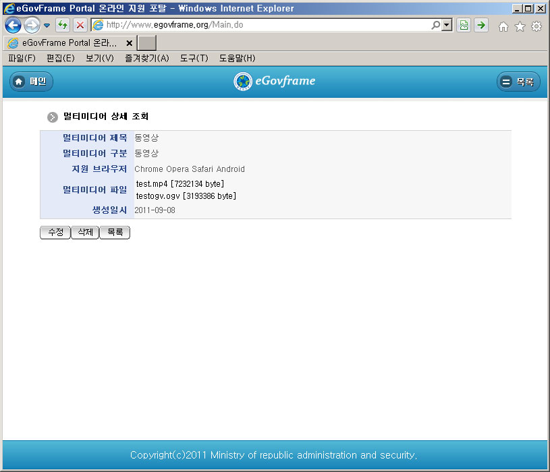Screen dimensions: 550x472
Task: Click the 메인 button in header
Action: coord(31,82)
